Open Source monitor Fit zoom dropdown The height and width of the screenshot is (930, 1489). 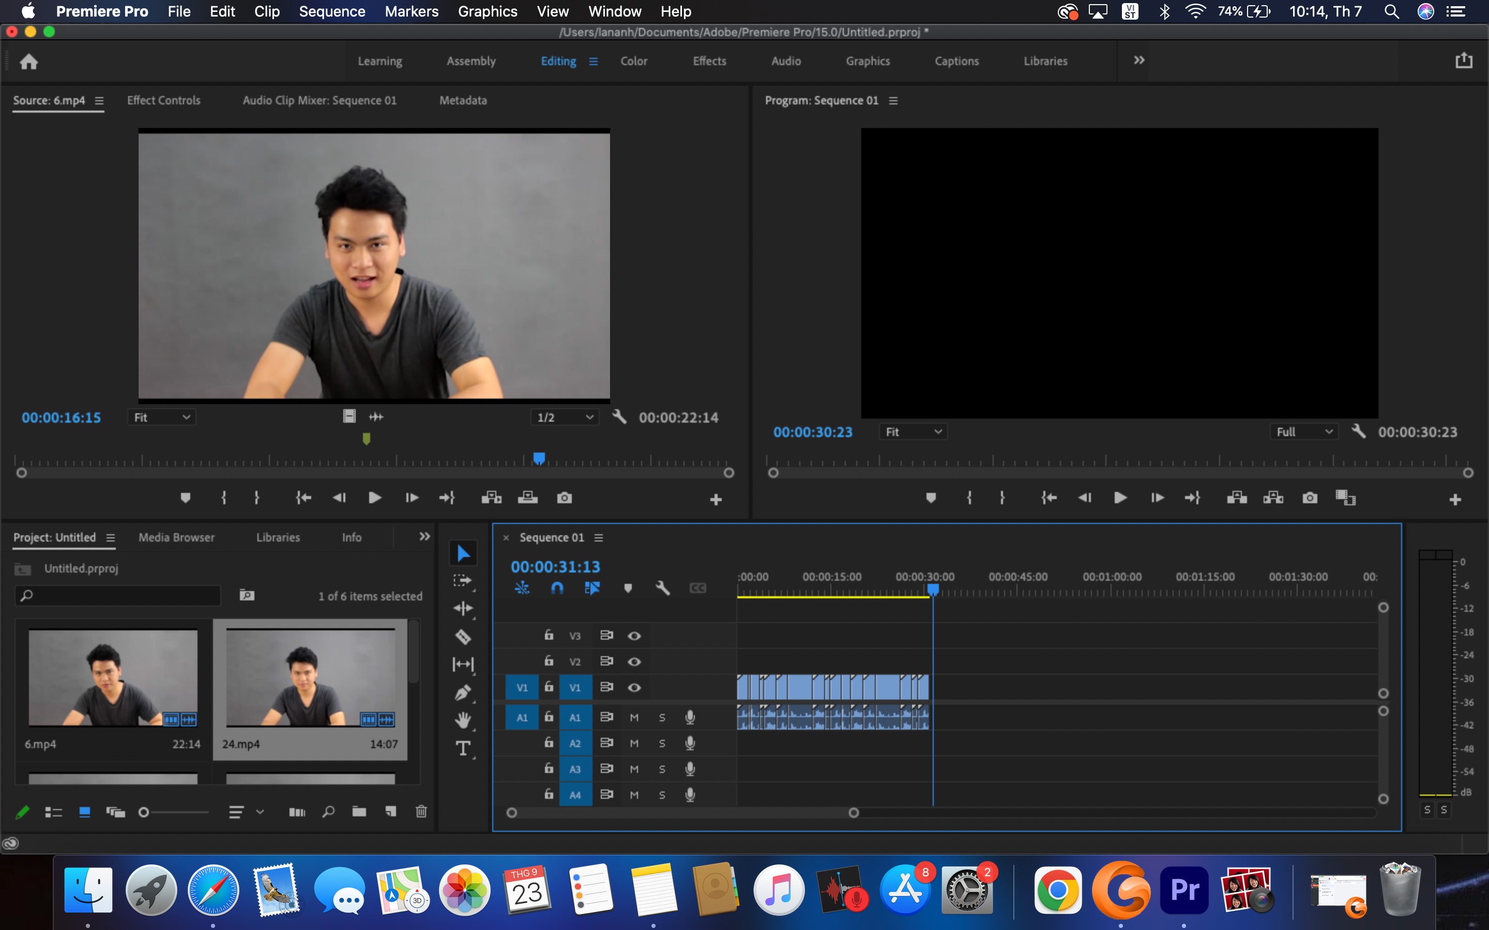(x=162, y=417)
